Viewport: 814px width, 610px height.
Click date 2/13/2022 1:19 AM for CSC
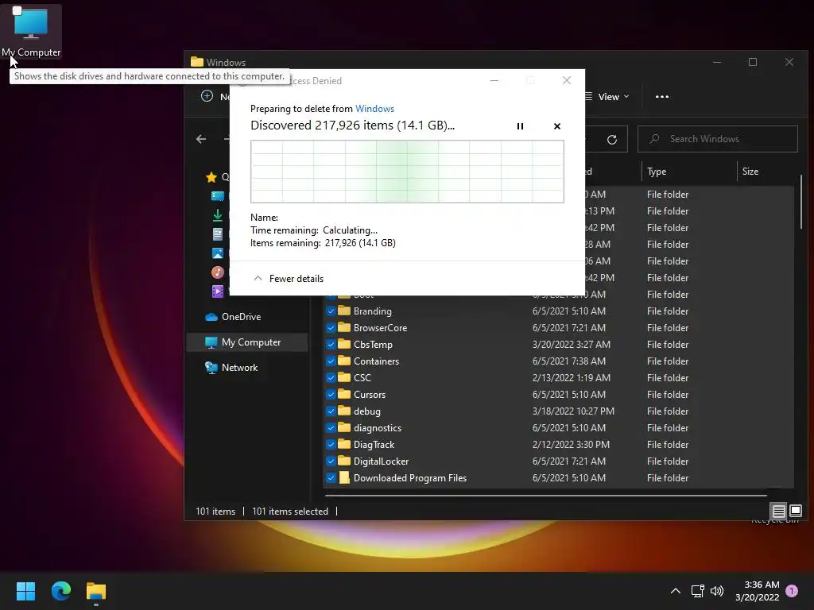point(571,377)
